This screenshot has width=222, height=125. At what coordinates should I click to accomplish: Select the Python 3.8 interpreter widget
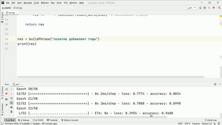click(x=207, y=124)
